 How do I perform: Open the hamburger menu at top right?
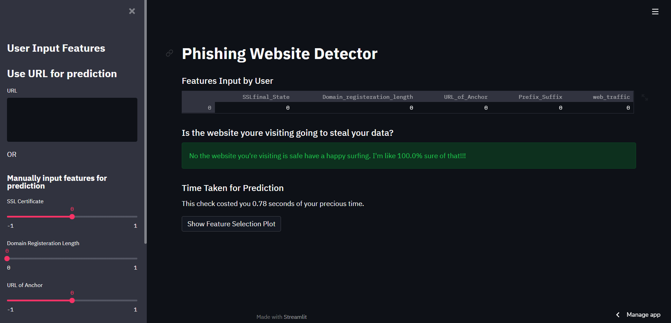[x=655, y=12]
